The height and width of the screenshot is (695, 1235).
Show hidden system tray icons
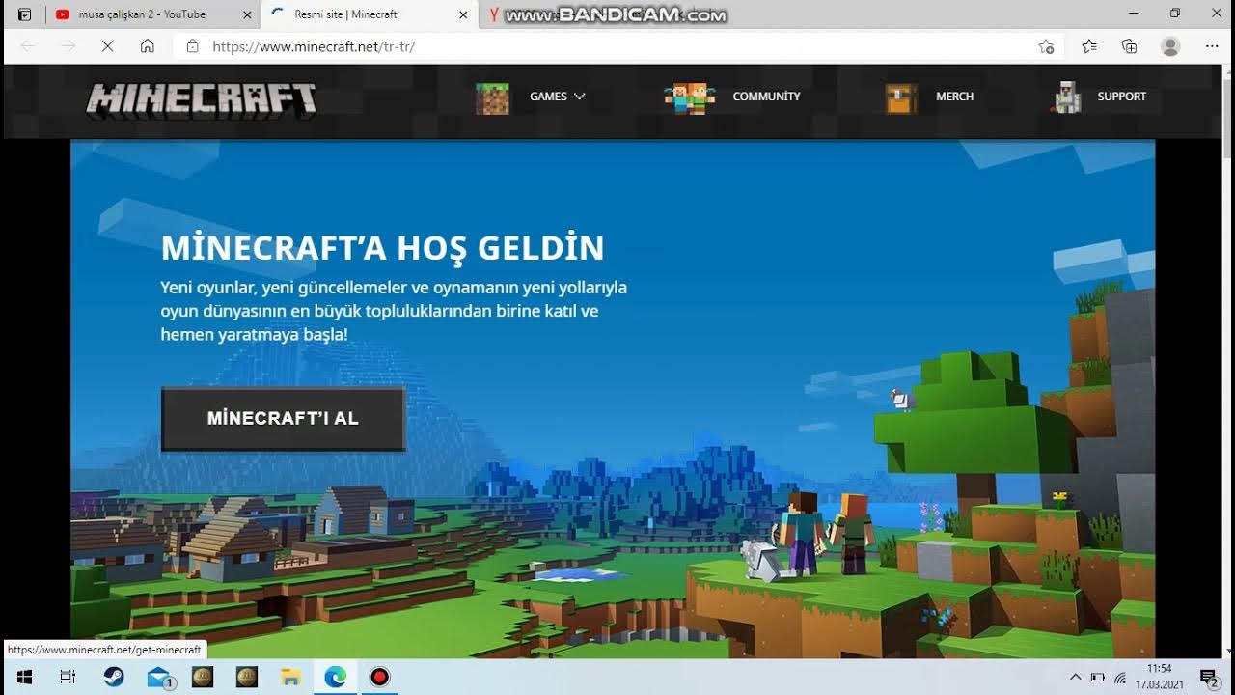1076,677
